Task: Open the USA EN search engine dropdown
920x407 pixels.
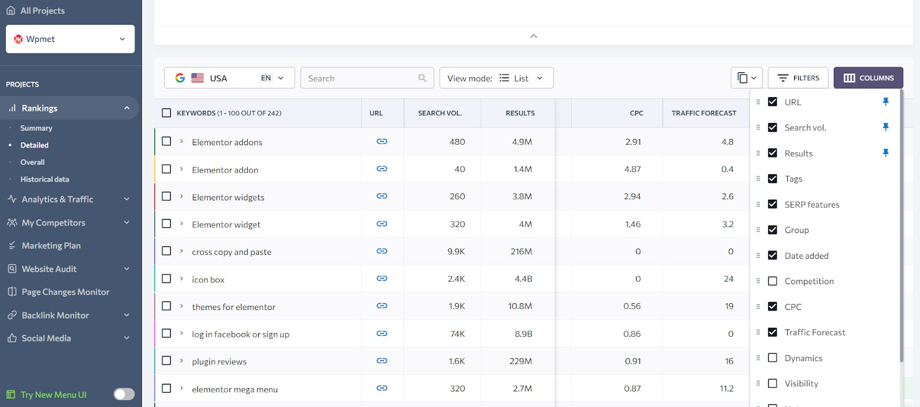Action: coord(229,78)
